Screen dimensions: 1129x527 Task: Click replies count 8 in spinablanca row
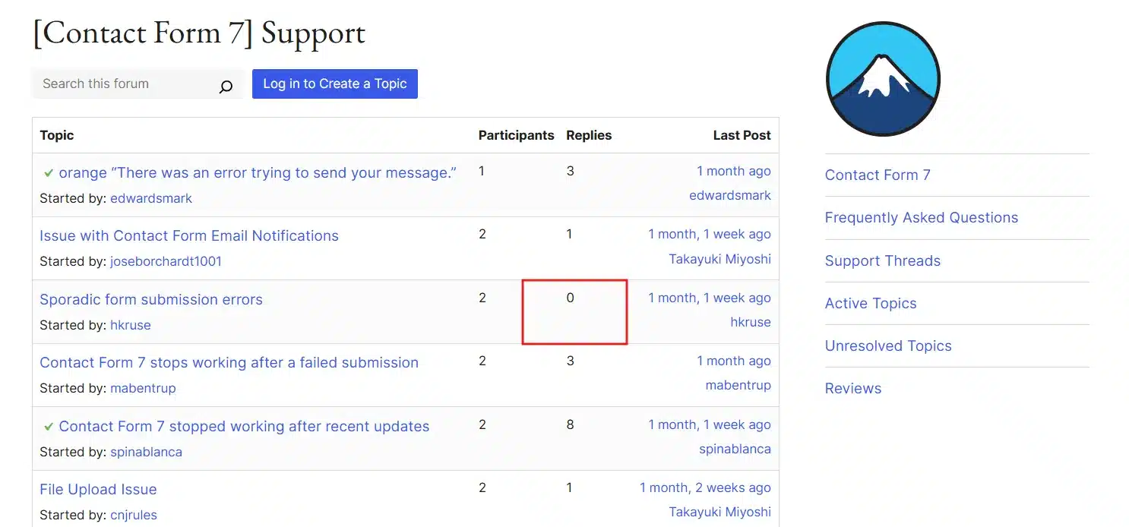pos(570,424)
